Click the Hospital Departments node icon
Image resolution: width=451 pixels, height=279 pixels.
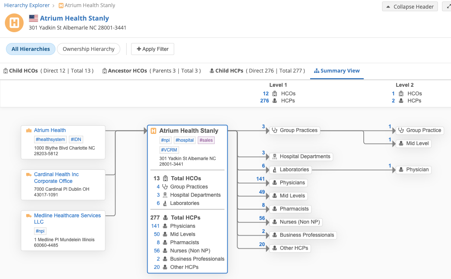coord(275,157)
